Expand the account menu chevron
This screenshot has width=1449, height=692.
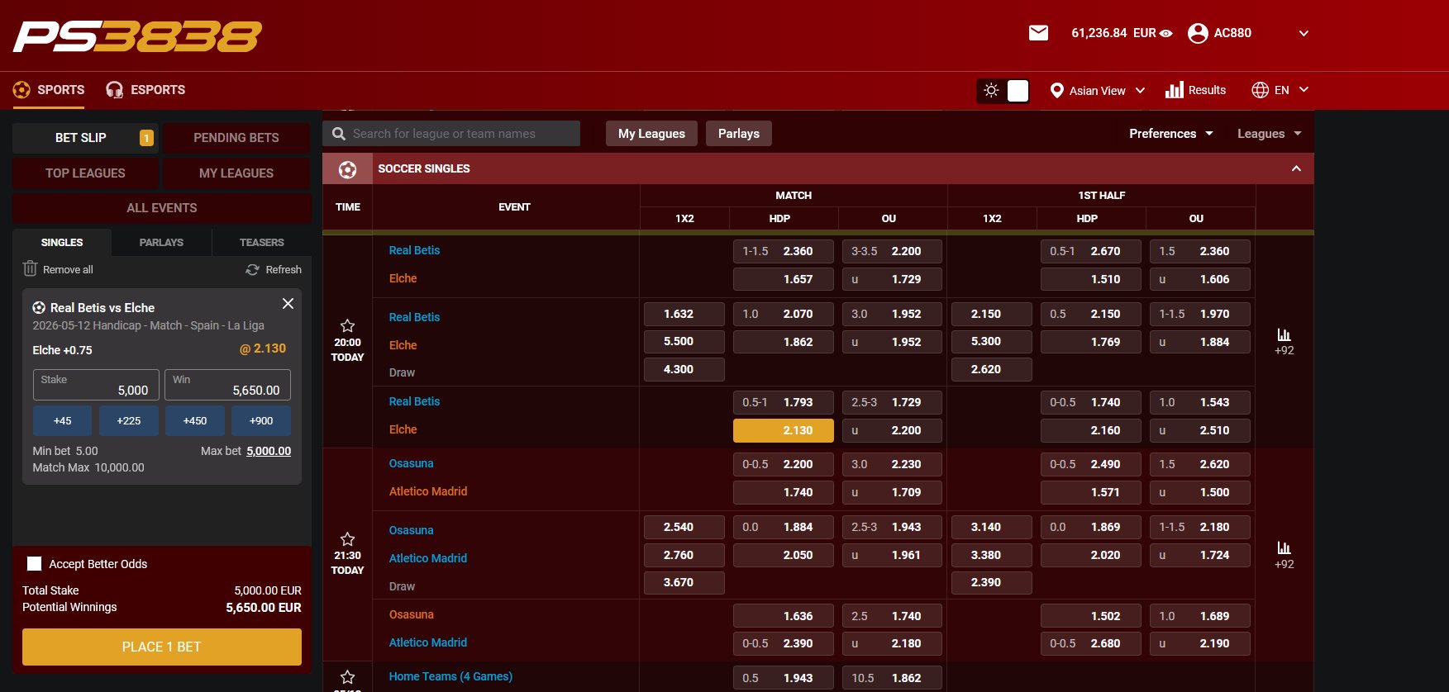[1304, 34]
